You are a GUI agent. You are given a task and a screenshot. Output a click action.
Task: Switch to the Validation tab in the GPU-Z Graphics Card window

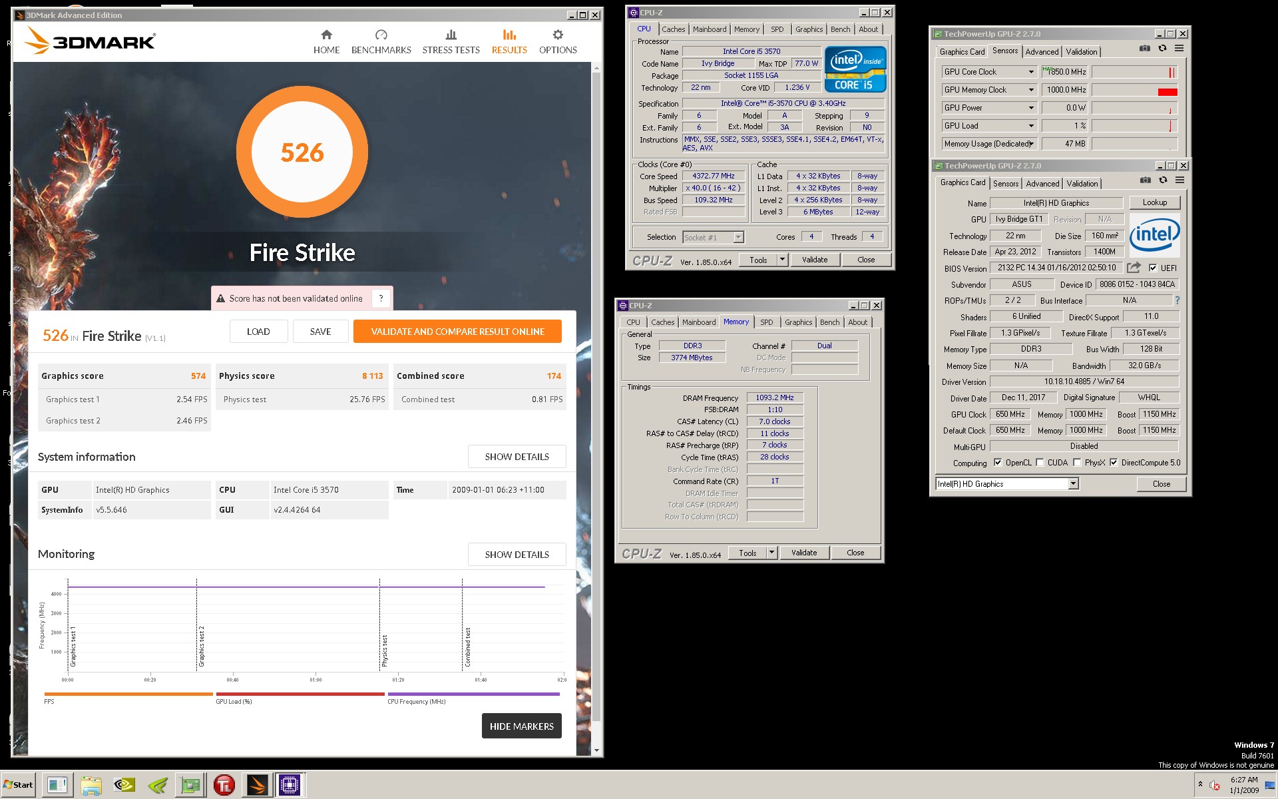coord(1082,184)
